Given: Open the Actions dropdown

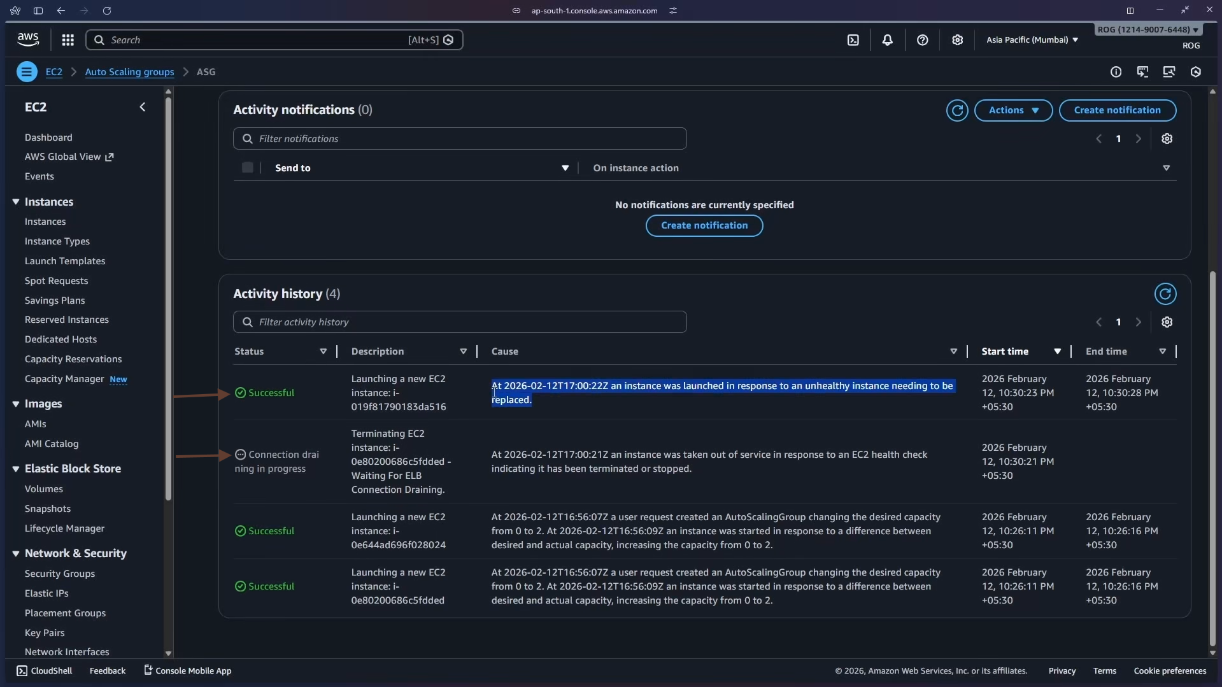Looking at the screenshot, I should [x=1012, y=110].
